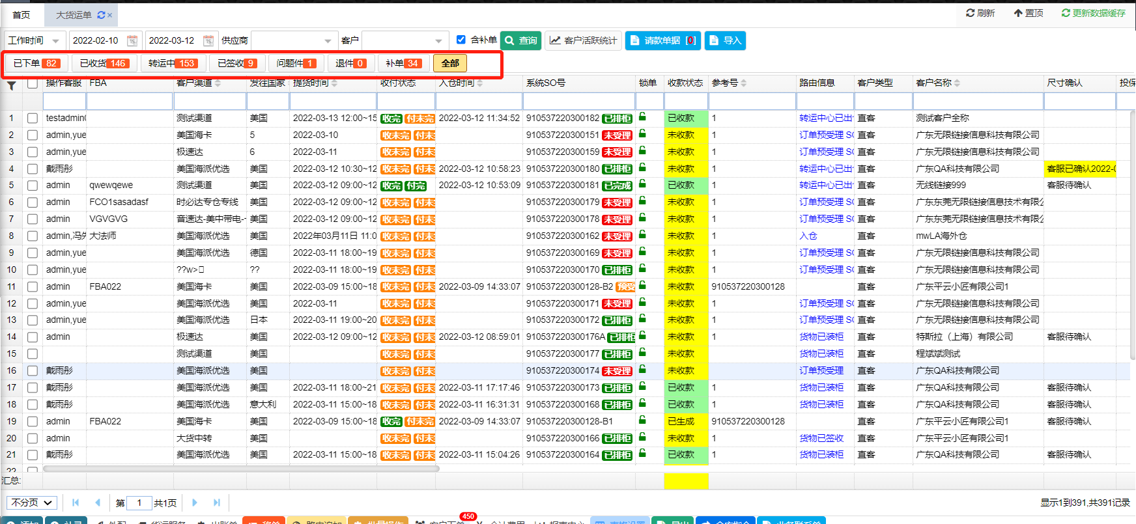The image size is (1136, 524).
Task: Select the 转运中 153 status tab
Action: (172, 63)
